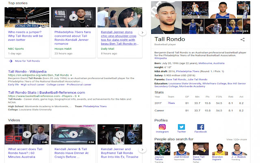Click the Daily Mail source label
This screenshot has height=163, width=260.
[107, 49]
